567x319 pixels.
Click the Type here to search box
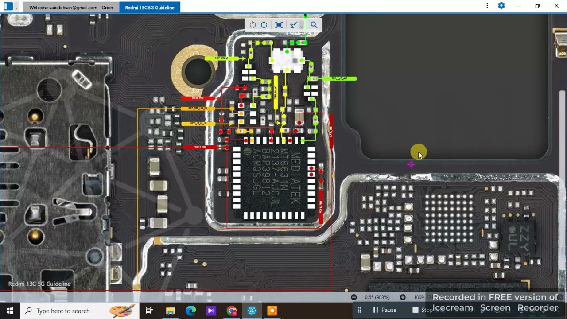click(80, 311)
